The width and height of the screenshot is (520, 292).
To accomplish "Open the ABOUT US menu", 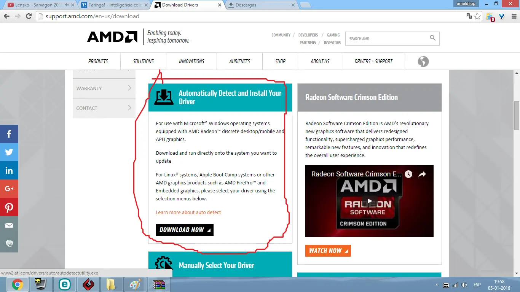I will pos(320,61).
